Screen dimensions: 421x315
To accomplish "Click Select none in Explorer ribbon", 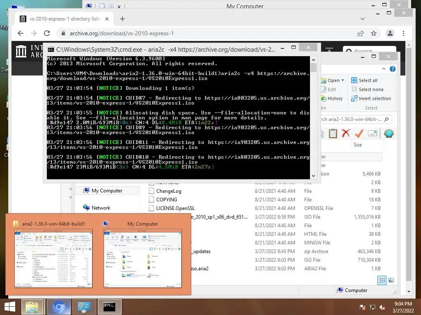I will coord(367,89).
